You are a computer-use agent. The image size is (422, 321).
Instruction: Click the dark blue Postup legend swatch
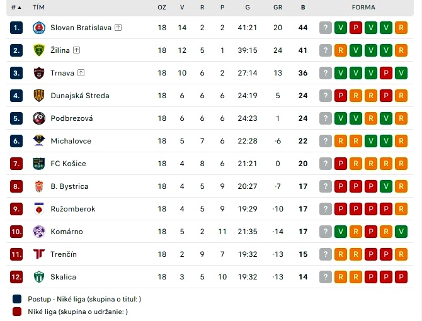pyautogui.click(x=17, y=299)
